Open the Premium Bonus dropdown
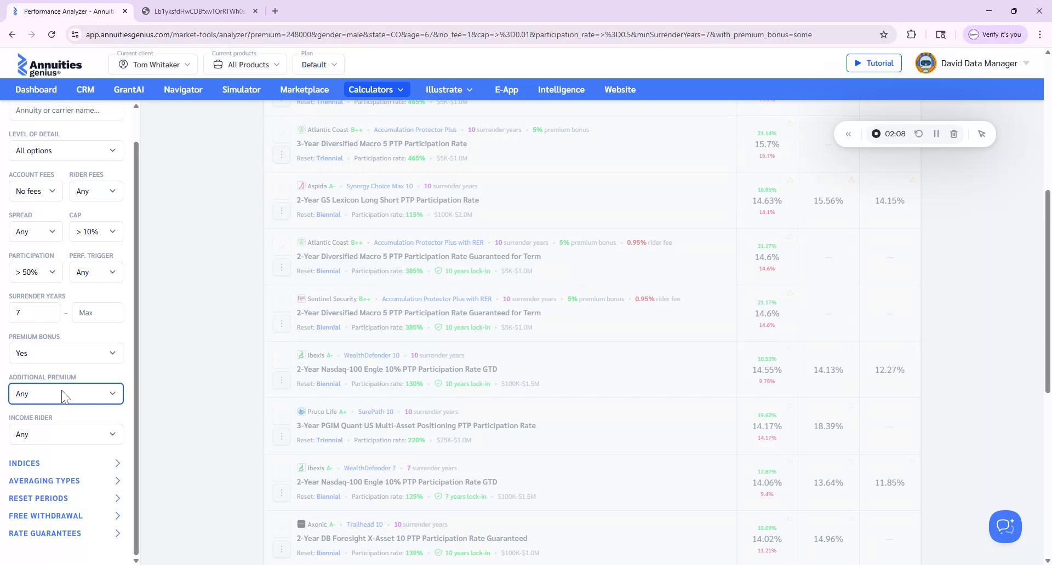Screen dimensions: 1052x565 65,353
